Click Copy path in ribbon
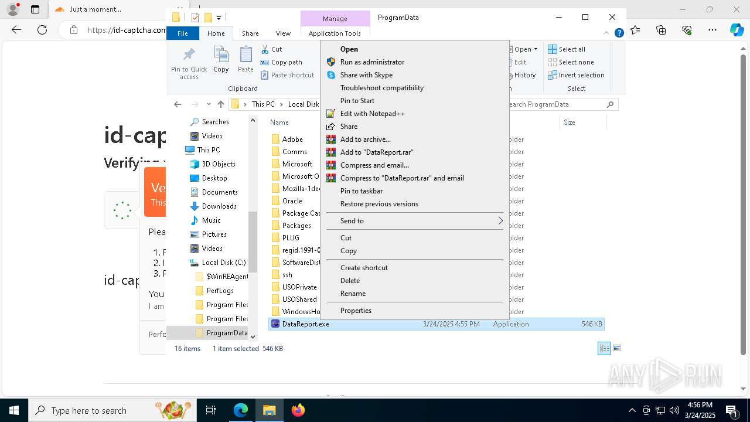 tap(281, 62)
